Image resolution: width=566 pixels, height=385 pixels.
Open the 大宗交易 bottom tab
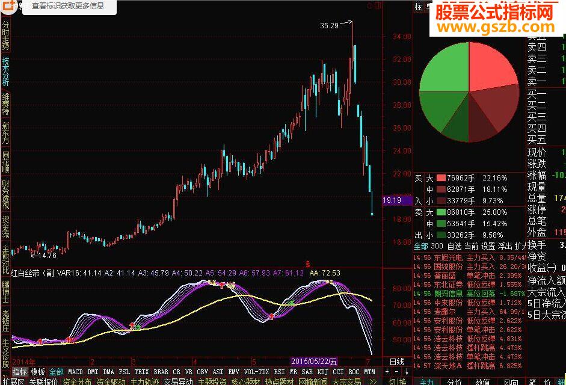click(x=347, y=381)
